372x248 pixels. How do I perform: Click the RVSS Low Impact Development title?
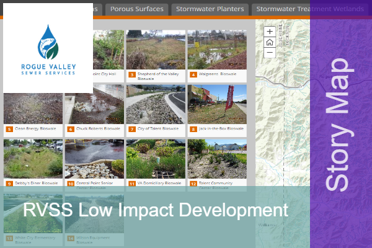(x=156, y=210)
